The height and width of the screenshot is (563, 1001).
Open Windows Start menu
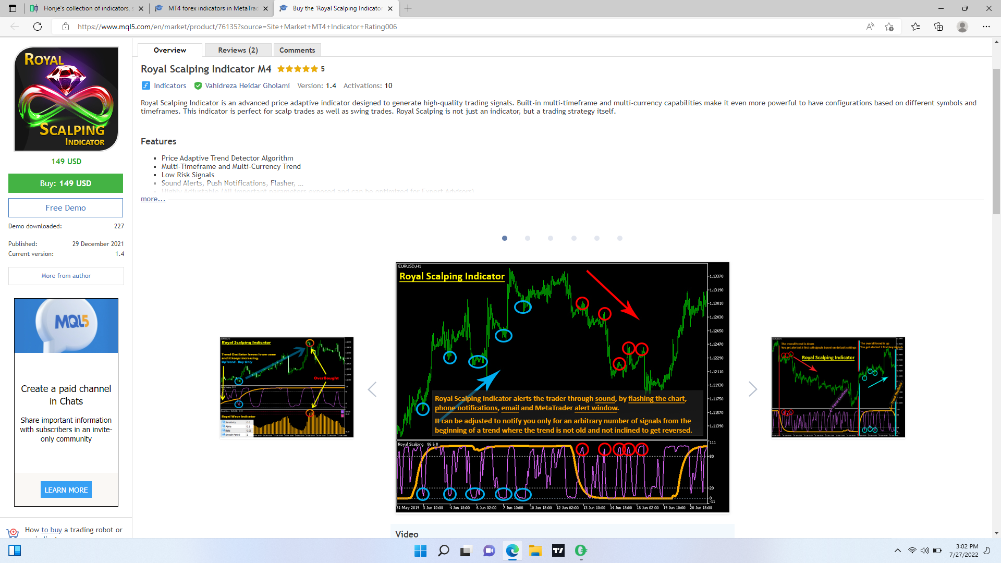(420, 550)
